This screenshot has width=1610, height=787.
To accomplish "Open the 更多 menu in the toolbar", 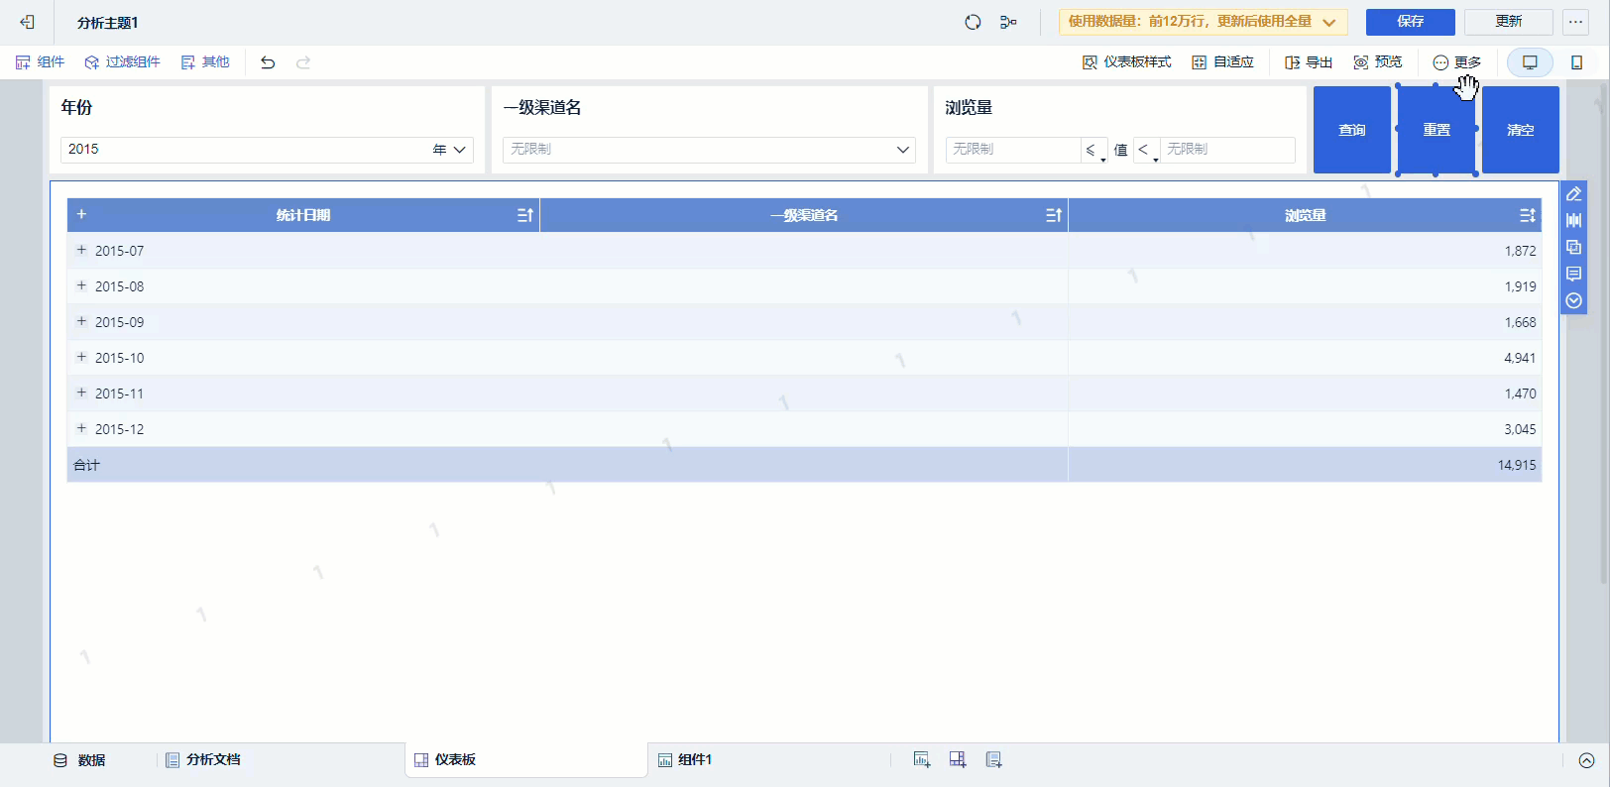I will (x=1457, y=62).
